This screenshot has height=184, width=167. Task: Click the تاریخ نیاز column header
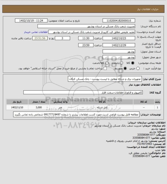pyautogui.click(x=17, y=102)
